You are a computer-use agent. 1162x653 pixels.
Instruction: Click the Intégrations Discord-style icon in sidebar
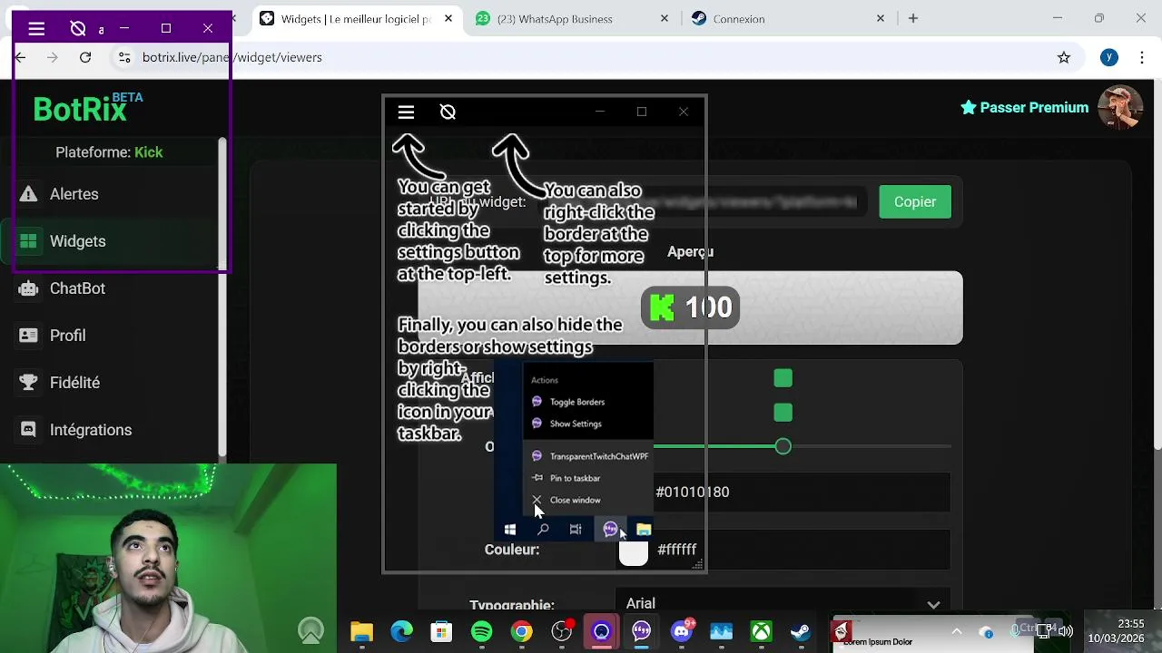[28, 430]
